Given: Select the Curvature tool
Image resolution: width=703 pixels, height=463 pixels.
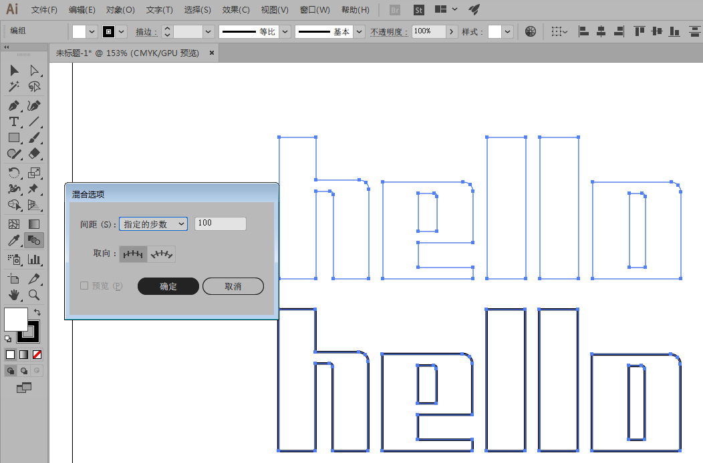Looking at the screenshot, I should 34,105.
